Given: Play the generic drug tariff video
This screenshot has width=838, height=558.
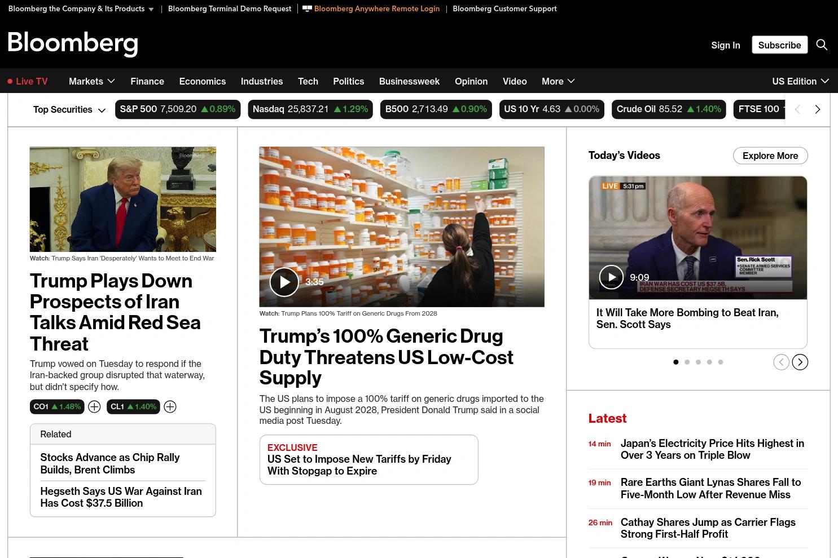Looking at the screenshot, I should (x=284, y=282).
